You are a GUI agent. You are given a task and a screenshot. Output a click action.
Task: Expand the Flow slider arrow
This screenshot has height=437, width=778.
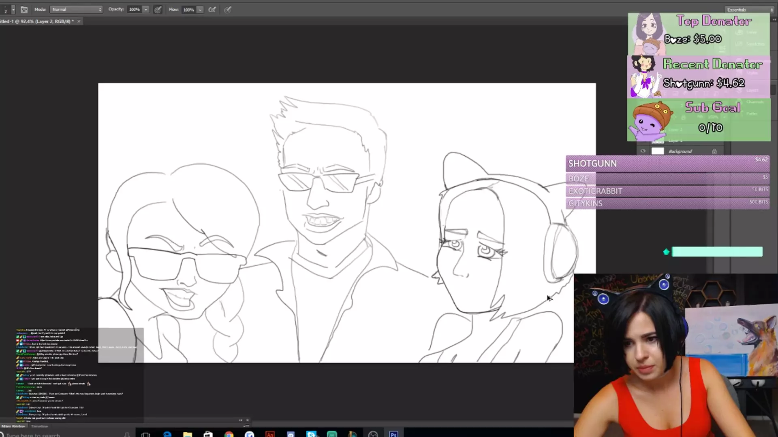point(200,9)
